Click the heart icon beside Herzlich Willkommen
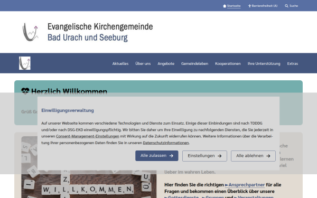Screen dimensions: 317x198 pyautogui.click(x=25, y=91)
